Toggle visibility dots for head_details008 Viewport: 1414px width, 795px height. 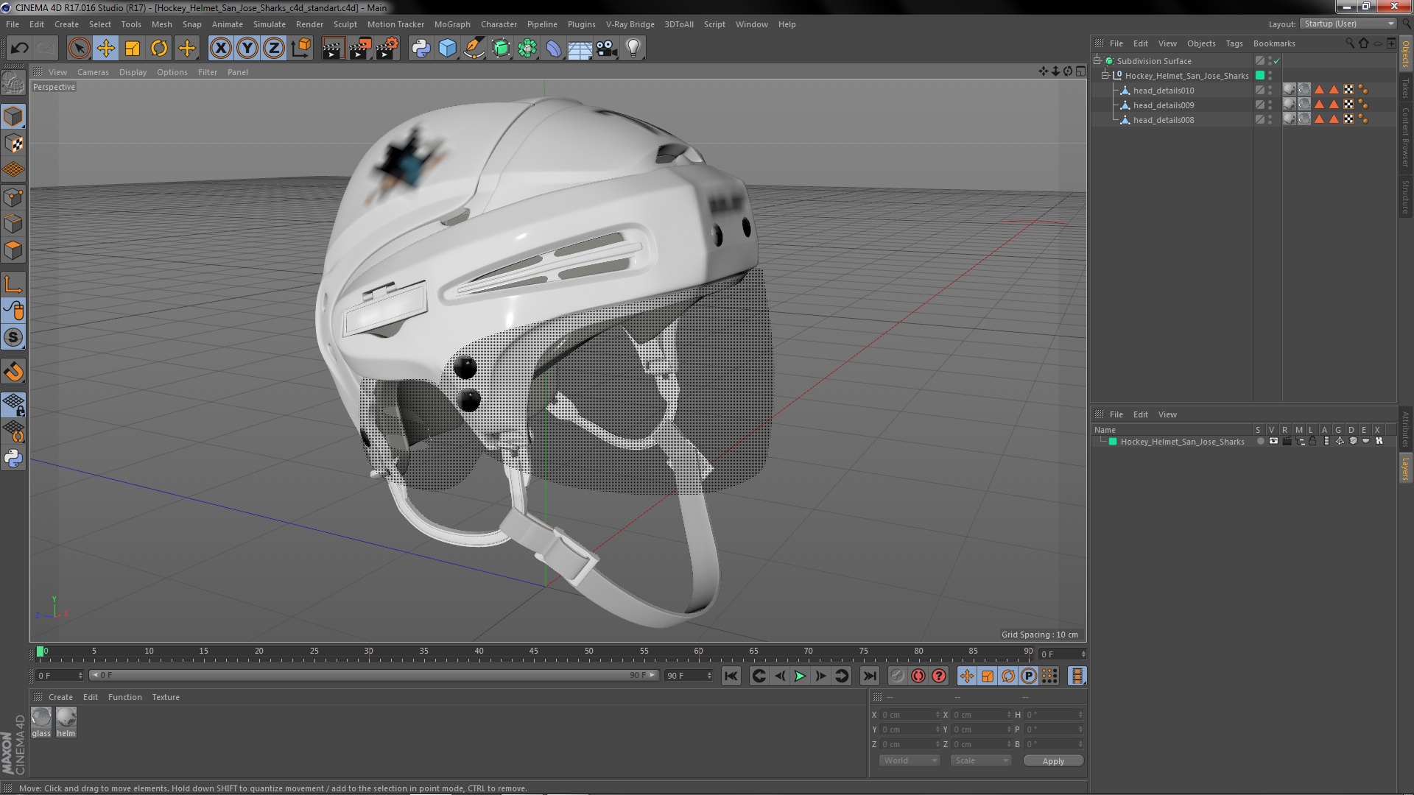click(1270, 120)
